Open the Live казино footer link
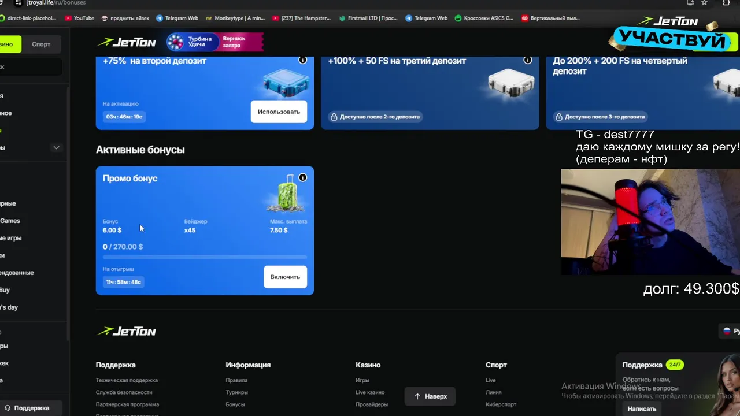 [x=370, y=392]
